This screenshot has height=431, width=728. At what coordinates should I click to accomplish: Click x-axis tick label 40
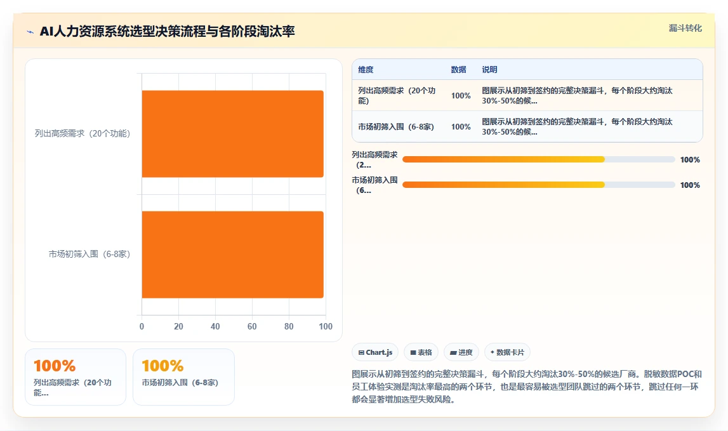(x=215, y=326)
